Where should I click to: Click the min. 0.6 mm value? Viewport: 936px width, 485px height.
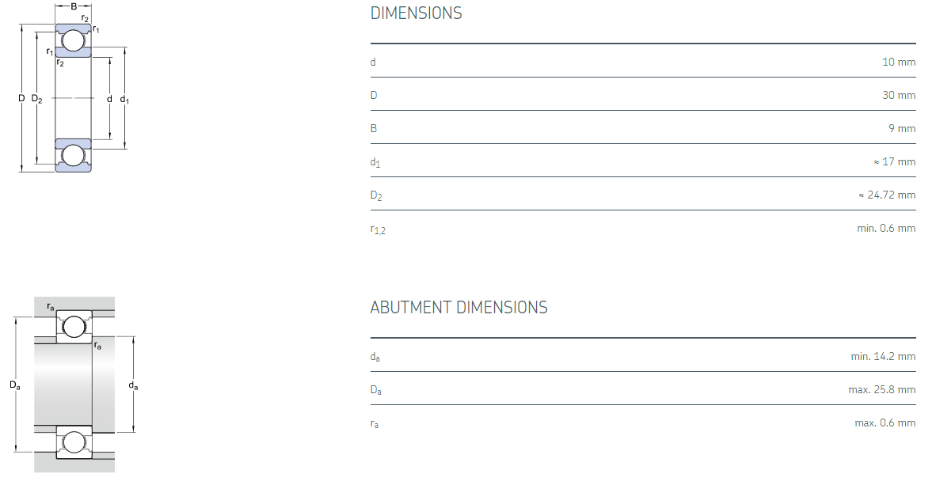(886, 228)
